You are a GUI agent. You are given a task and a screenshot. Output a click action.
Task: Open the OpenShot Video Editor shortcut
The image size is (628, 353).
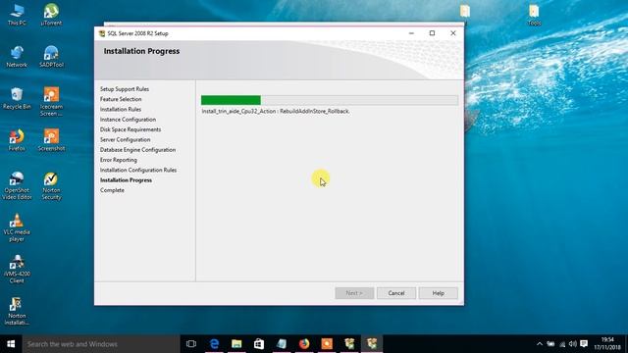click(17, 185)
